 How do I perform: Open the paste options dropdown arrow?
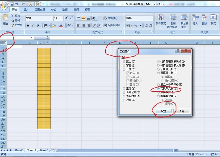click(x=5, y=27)
